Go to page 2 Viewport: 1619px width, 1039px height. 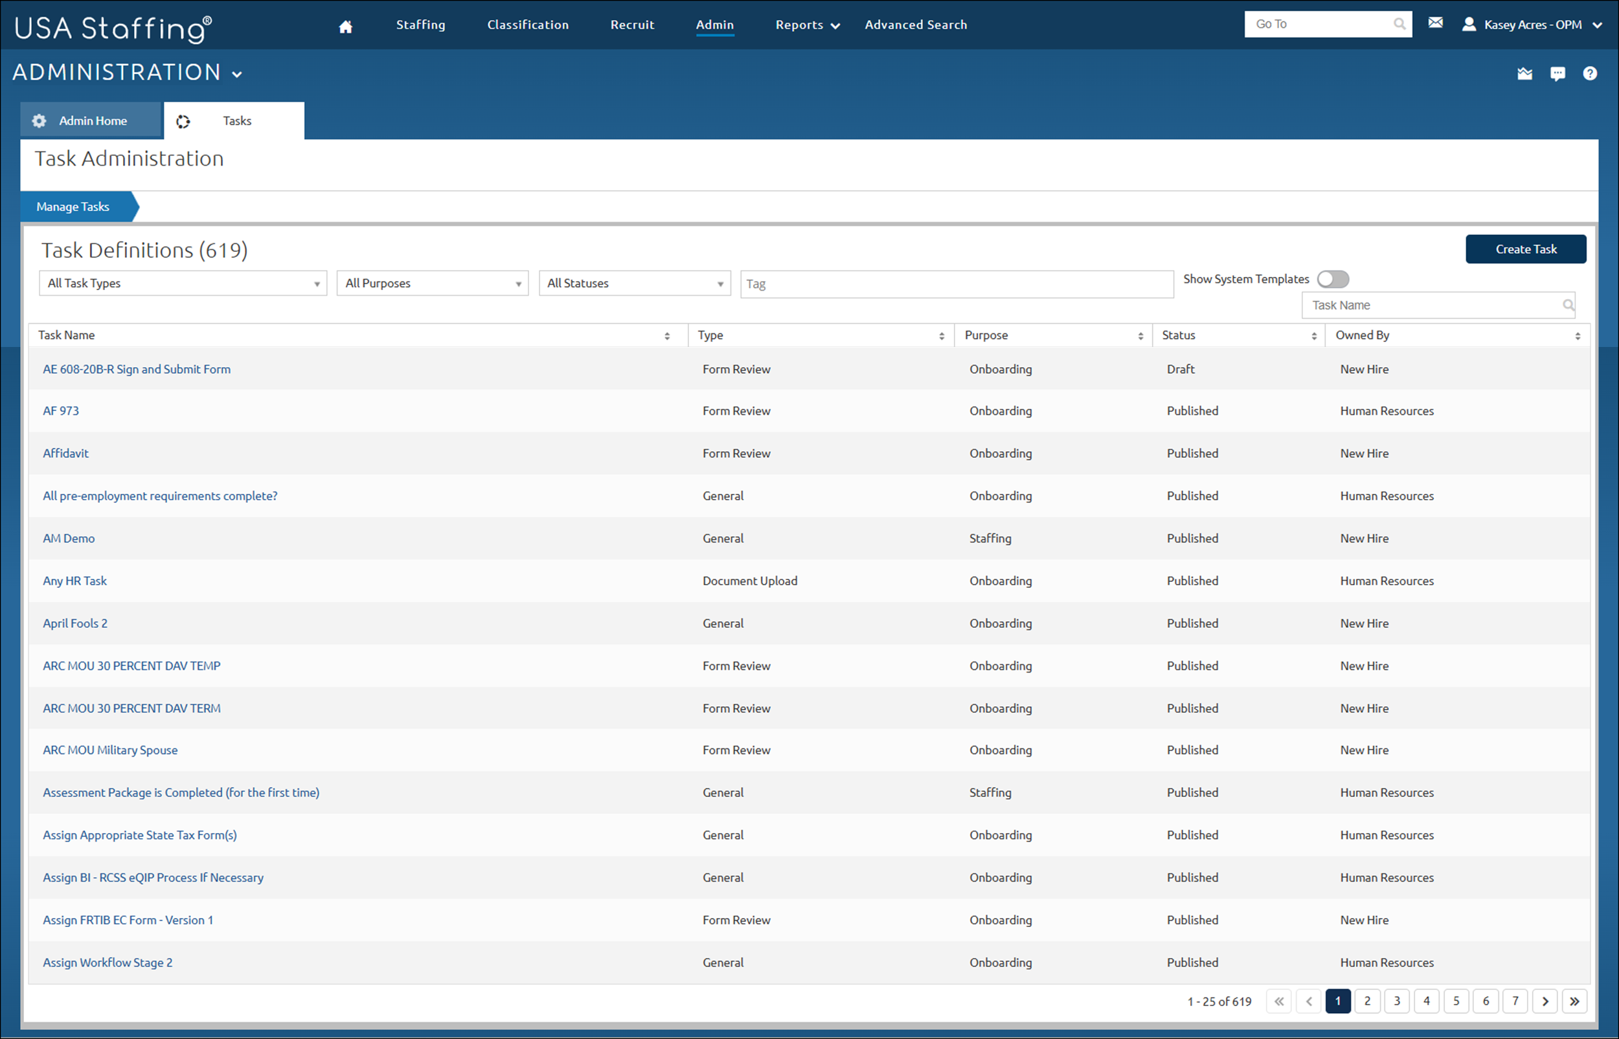(1367, 1001)
